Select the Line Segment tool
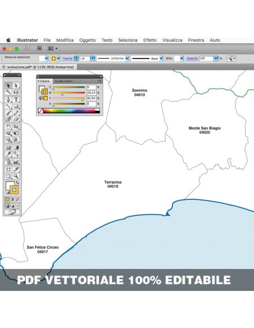Viewport: 254px width, 328px height. point(8,106)
